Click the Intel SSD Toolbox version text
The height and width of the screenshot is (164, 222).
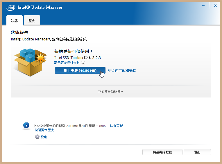click(77, 58)
